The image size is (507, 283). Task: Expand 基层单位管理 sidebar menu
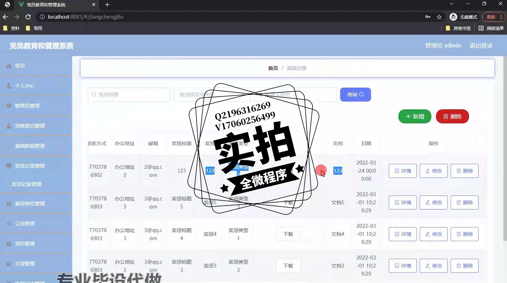[36, 204]
